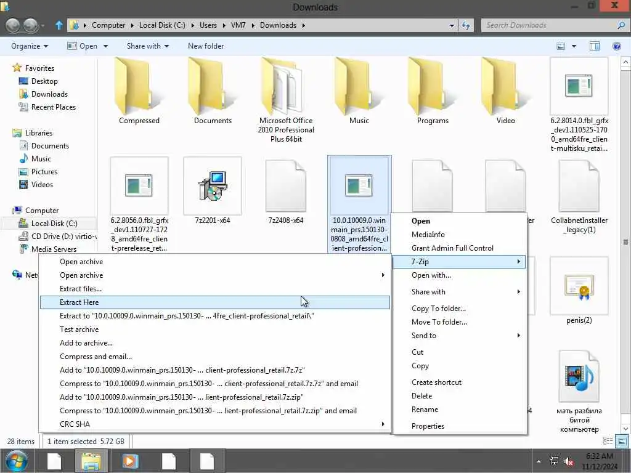Click the Forward navigation button
The width and height of the screenshot is (631, 473).
(x=31, y=25)
